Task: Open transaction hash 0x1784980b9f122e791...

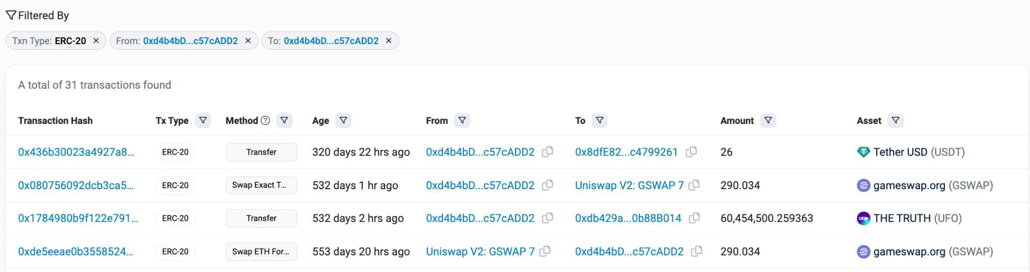Action: [78, 218]
